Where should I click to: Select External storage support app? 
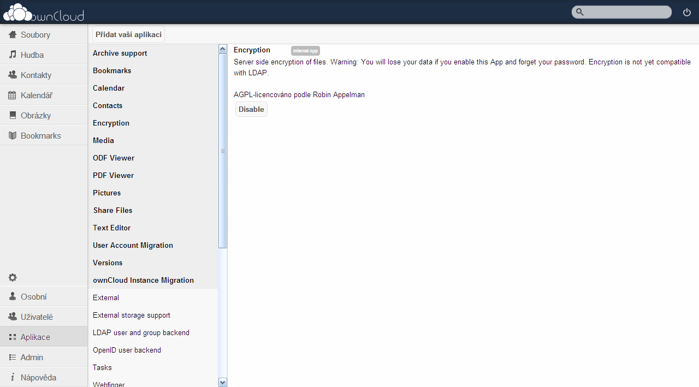click(x=153, y=315)
